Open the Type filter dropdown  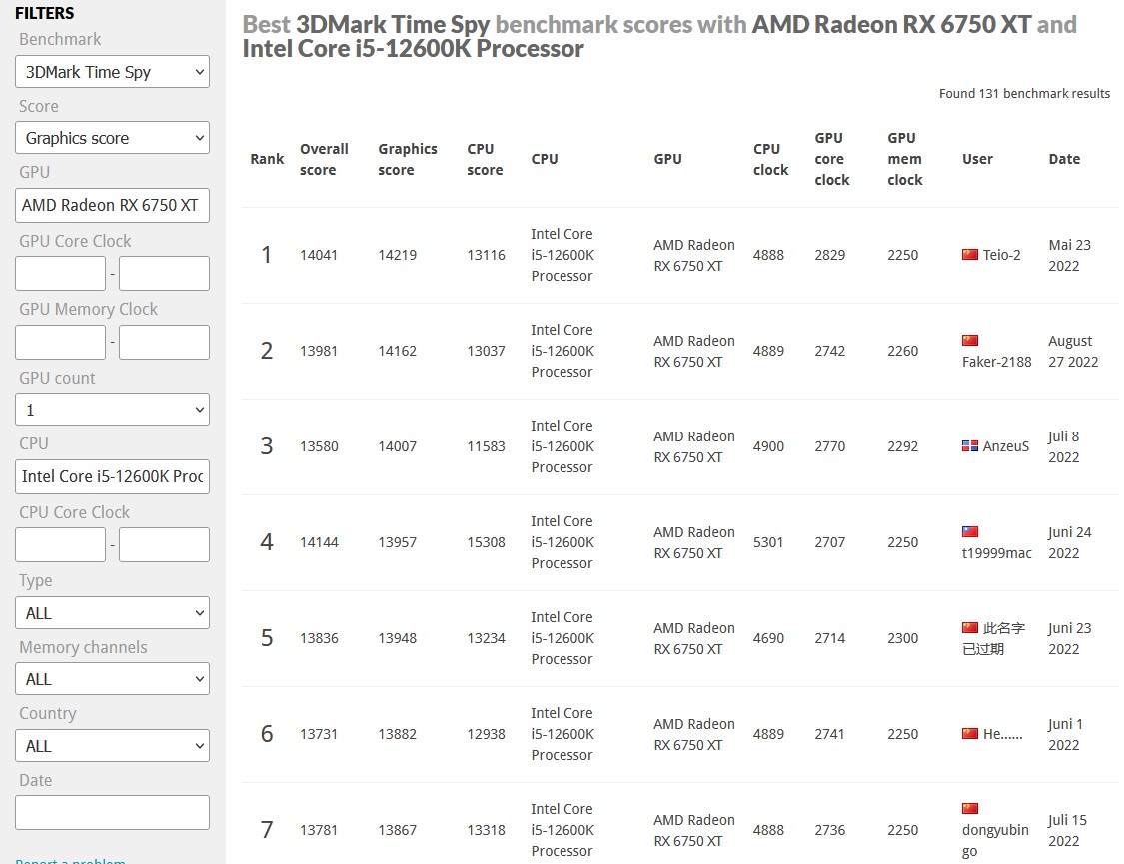click(x=113, y=613)
